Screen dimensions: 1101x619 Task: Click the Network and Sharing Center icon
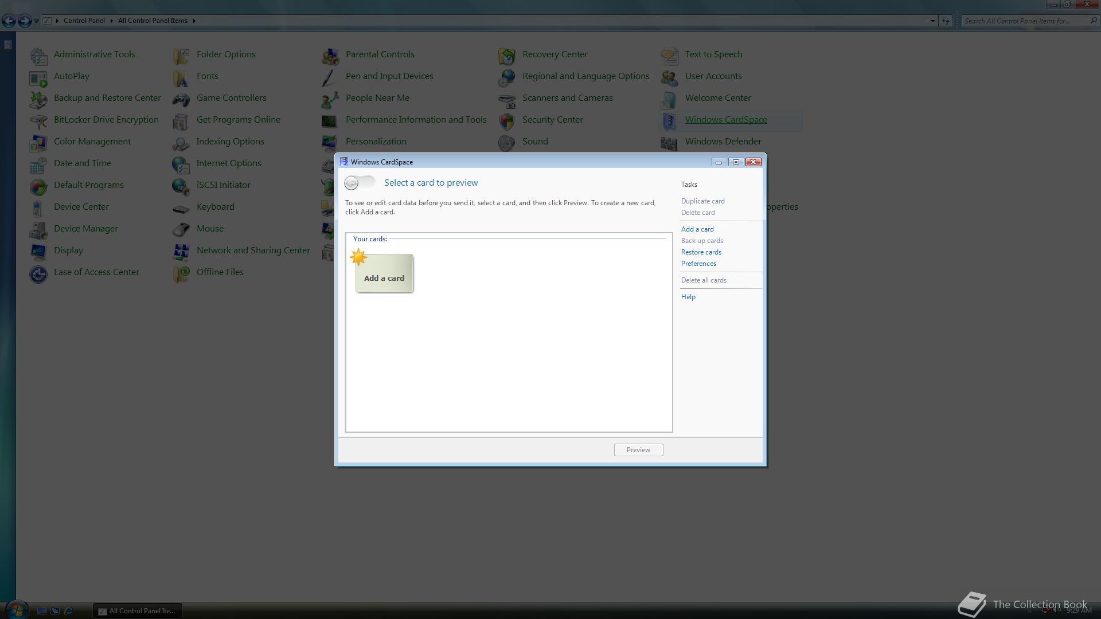pyautogui.click(x=181, y=252)
